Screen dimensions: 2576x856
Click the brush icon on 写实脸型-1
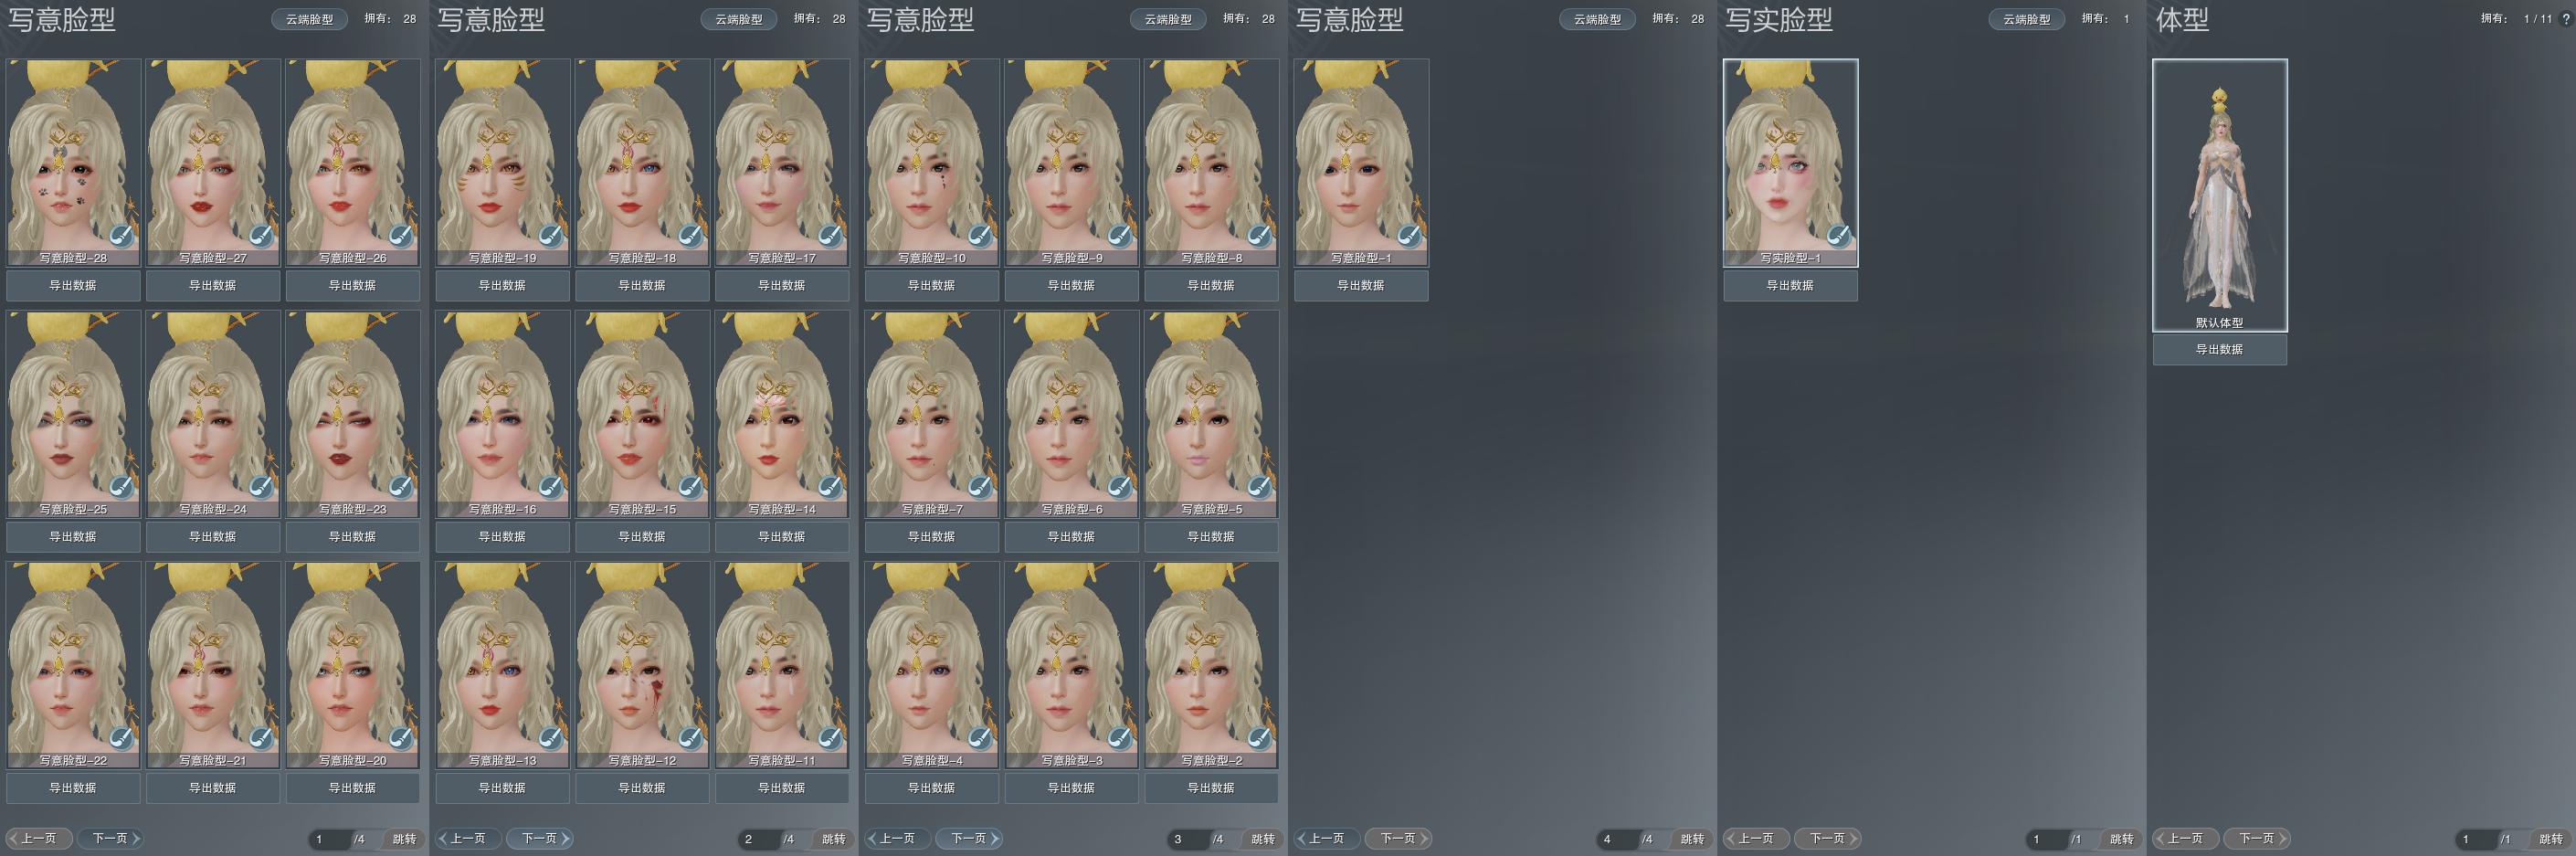[1838, 236]
